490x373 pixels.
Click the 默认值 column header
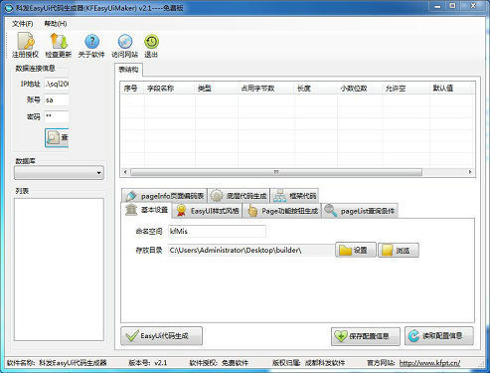452,89
